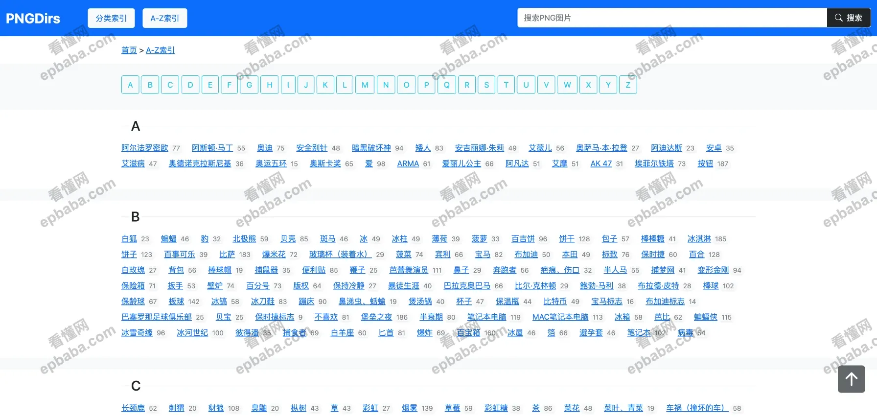Screen dimensions: 877x419
Task: Open the 巴拉克奥巴马 link
Action: [x=467, y=286]
